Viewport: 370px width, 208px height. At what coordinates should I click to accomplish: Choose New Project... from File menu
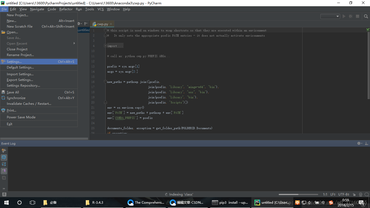[x=39, y=15]
